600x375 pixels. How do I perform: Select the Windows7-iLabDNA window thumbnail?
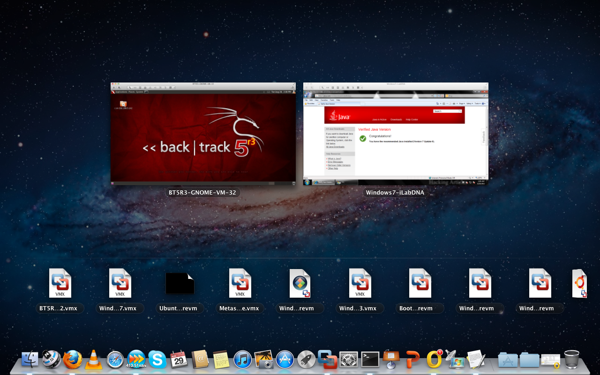(x=396, y=134)
